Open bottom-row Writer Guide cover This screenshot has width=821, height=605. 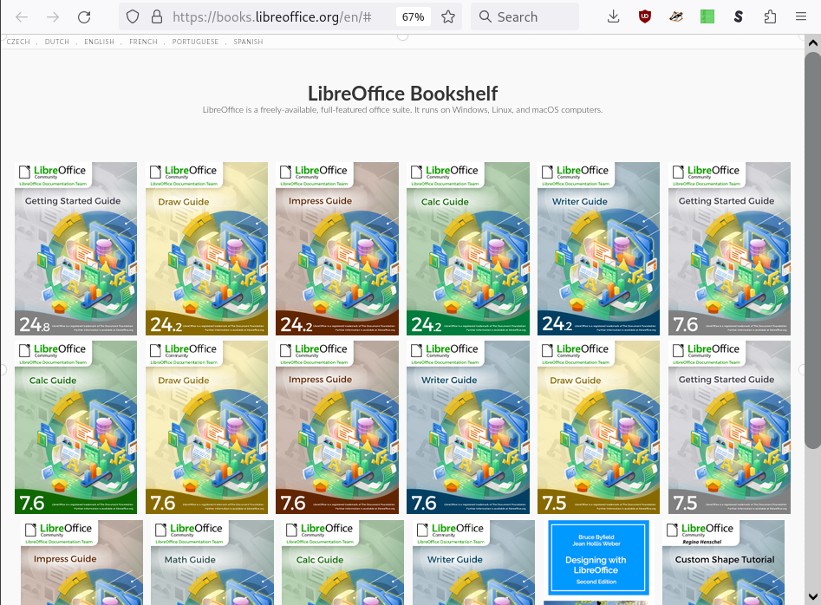(x=474, y=562)
